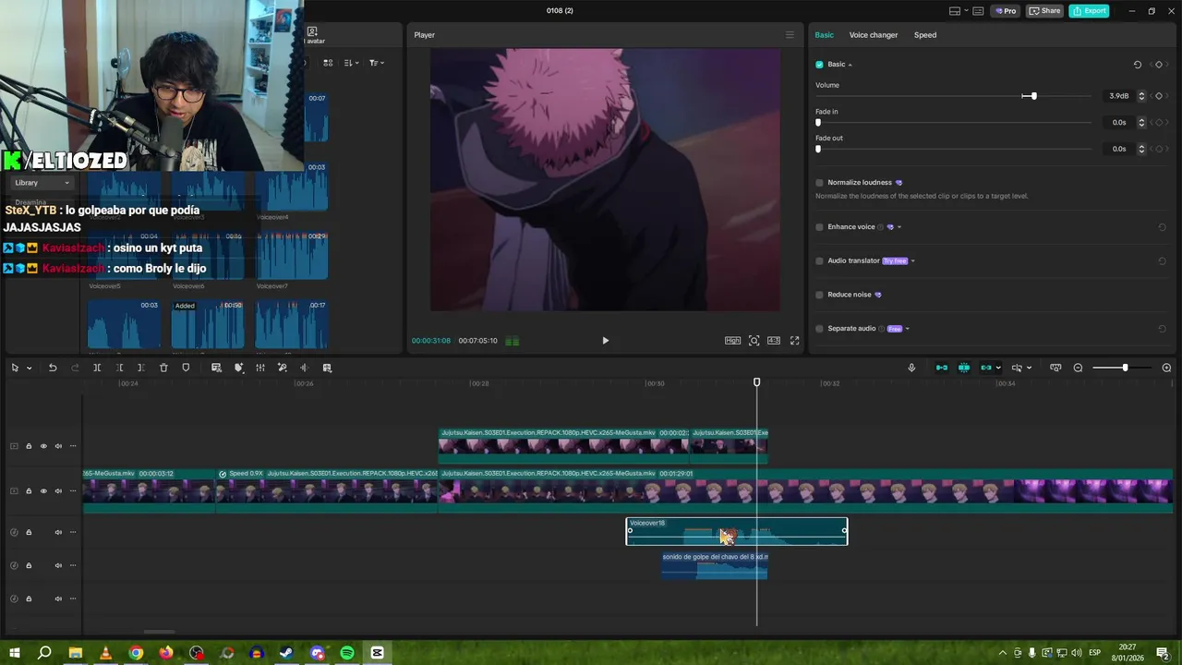Add a marker with the shield-shaped icon
This screenshot has height=665, width=1182.
coord(186,368)
